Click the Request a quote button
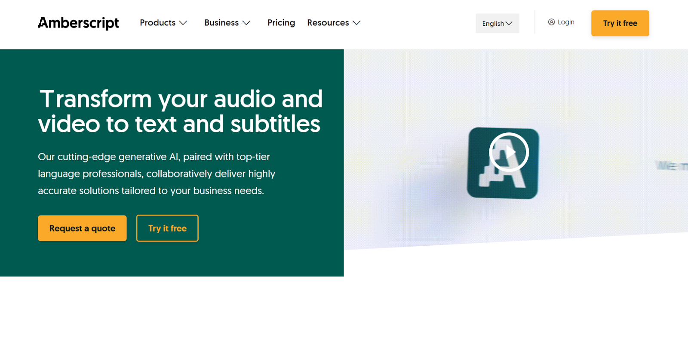 [x=82, y=228]
